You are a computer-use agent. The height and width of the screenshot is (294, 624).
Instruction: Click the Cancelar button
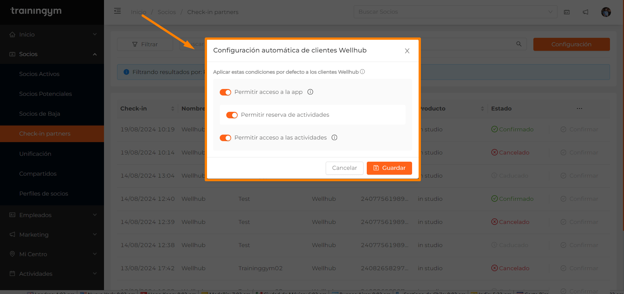(344, 168)
